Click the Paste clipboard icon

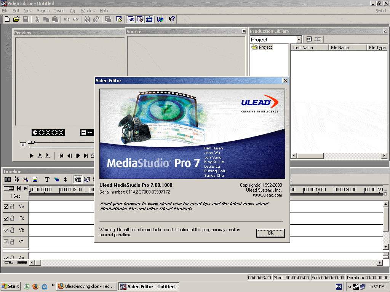click(55, 19)
